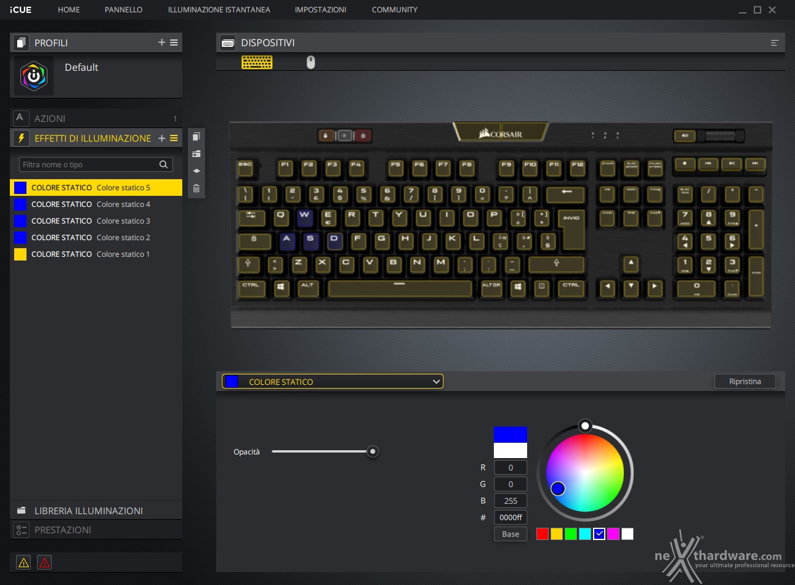Click the B value input field
Viewport: 795px width, 585px height.
point(510,501)
